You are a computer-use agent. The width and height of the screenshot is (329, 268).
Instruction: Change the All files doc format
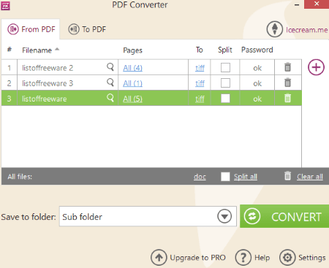click(200, 177)
